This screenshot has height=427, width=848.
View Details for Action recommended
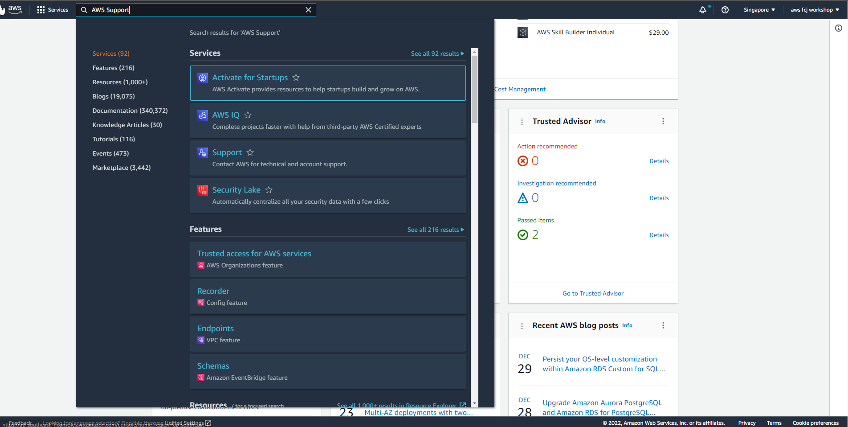(659, 161)
